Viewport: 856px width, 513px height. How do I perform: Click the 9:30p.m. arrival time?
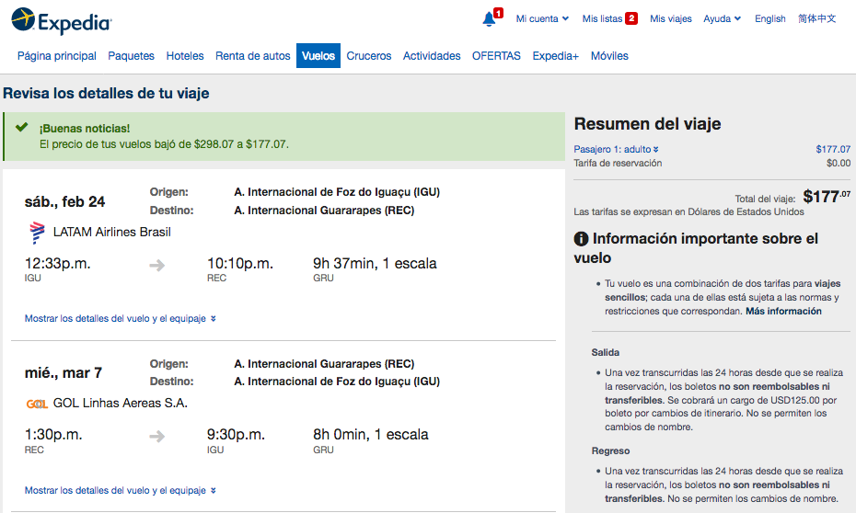pos(236,435)
